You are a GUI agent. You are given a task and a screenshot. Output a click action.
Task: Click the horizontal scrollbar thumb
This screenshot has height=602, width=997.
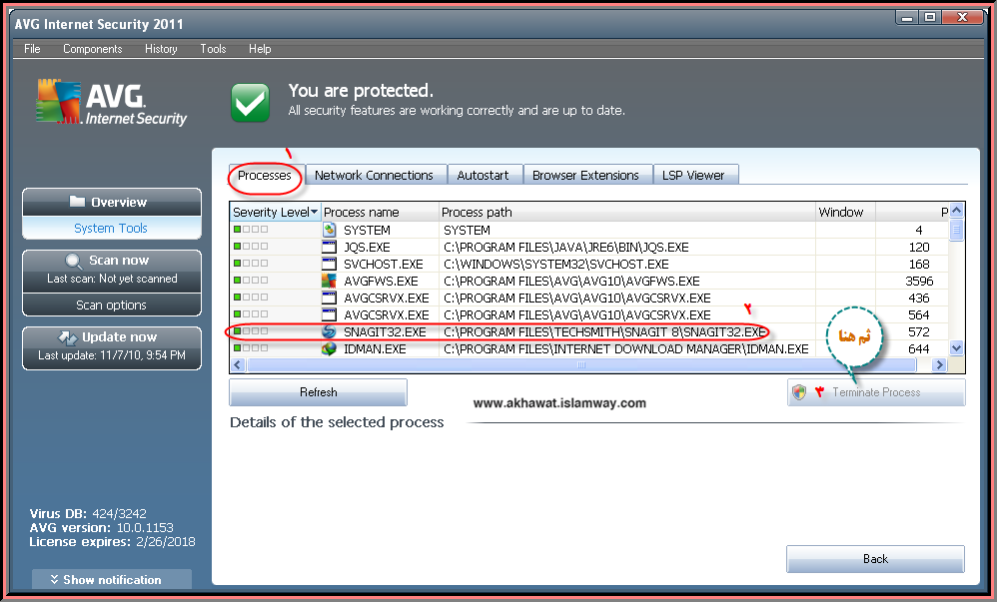point(581,364)
